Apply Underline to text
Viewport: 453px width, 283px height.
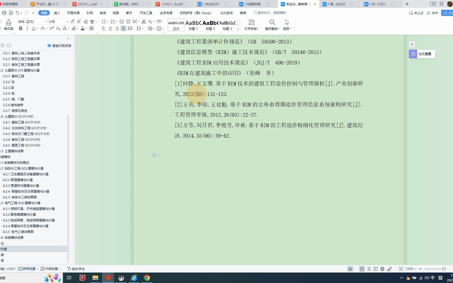tap(33, 28)
